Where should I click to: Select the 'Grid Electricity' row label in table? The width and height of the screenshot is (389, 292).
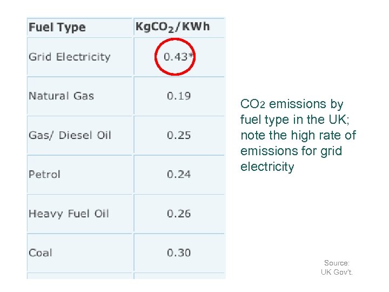(69, 57)
